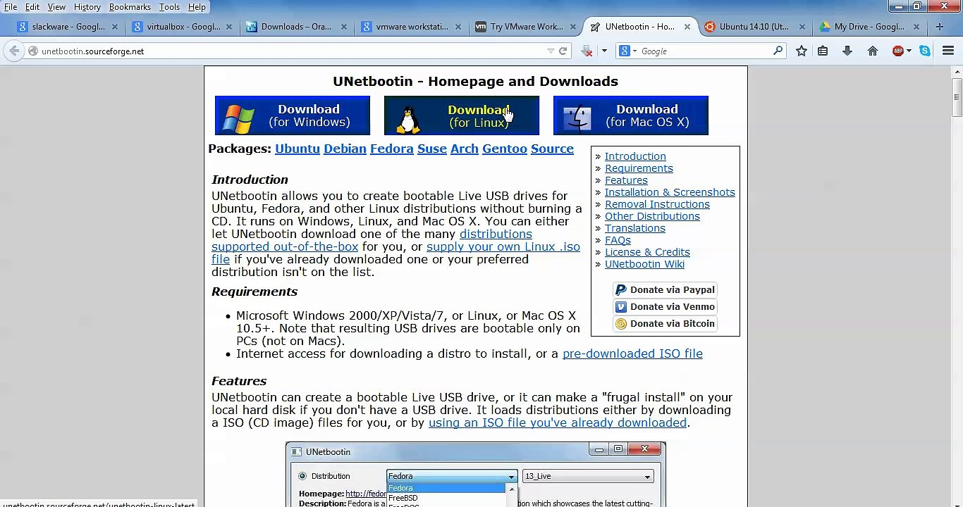Click Donate via Venmo button
The width and height of the screenshot is (963, 507).
click(665, 306)
